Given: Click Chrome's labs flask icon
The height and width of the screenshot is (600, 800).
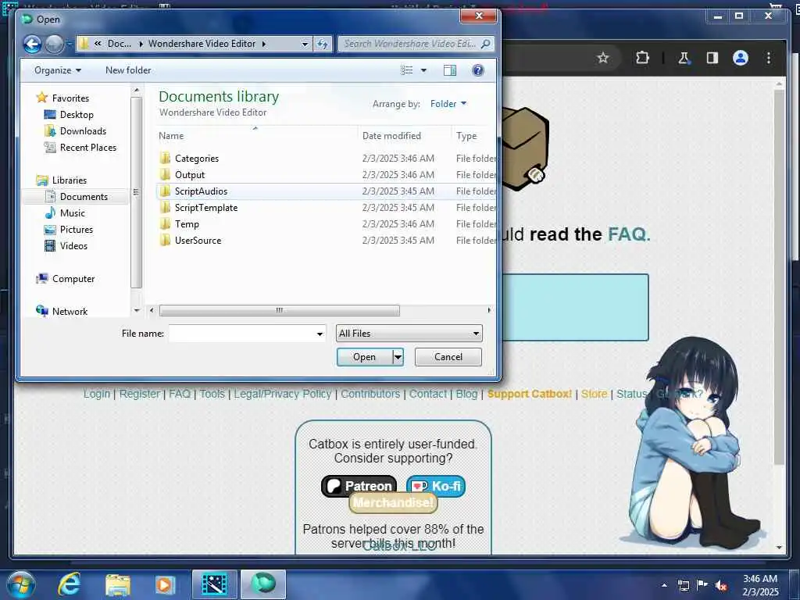Looking at the screenshot, I should (684, 58).
